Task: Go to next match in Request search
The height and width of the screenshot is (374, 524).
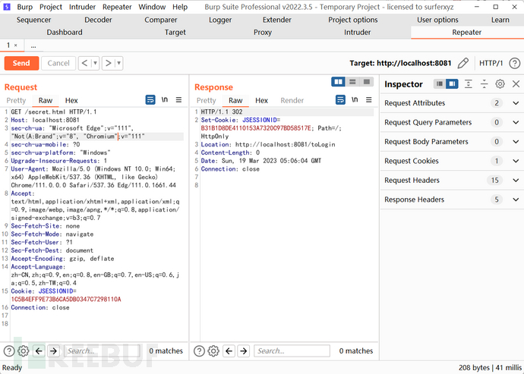Action: (x=53, y=351)
